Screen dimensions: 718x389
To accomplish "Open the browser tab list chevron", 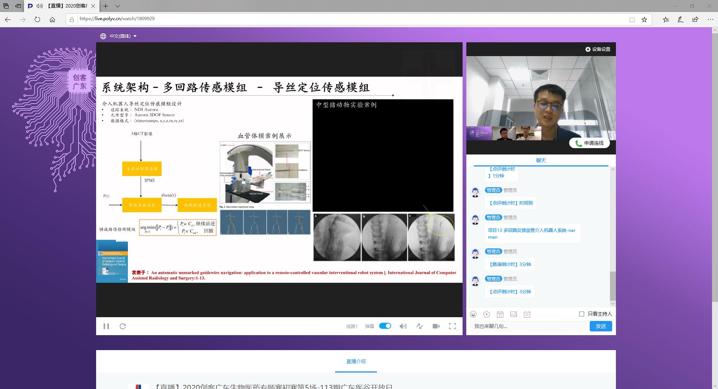I will coord(117,6).
